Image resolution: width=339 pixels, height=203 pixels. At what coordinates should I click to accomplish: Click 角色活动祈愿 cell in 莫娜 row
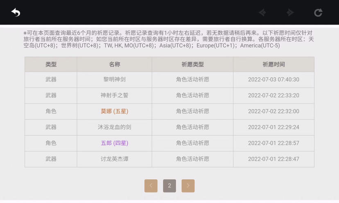click(192, 111)
